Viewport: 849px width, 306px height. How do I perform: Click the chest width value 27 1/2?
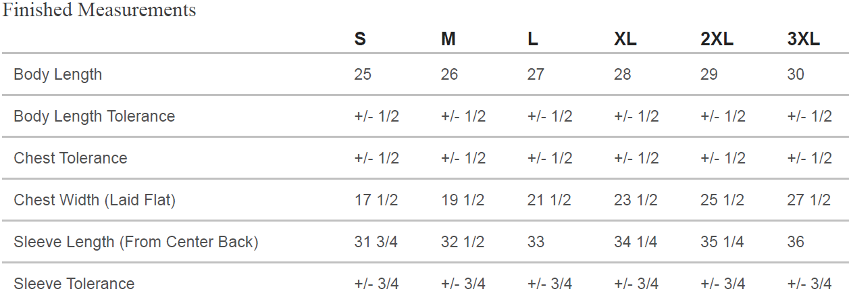pyautogui.click(x=809, y=200)
